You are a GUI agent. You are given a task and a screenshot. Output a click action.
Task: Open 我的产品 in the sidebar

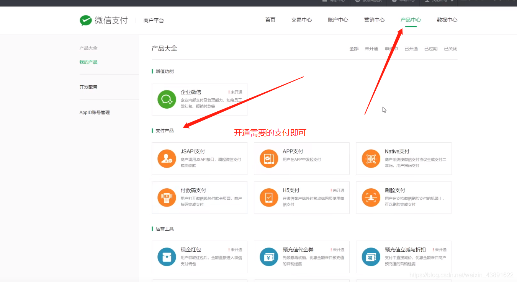(x=88, y=62)
